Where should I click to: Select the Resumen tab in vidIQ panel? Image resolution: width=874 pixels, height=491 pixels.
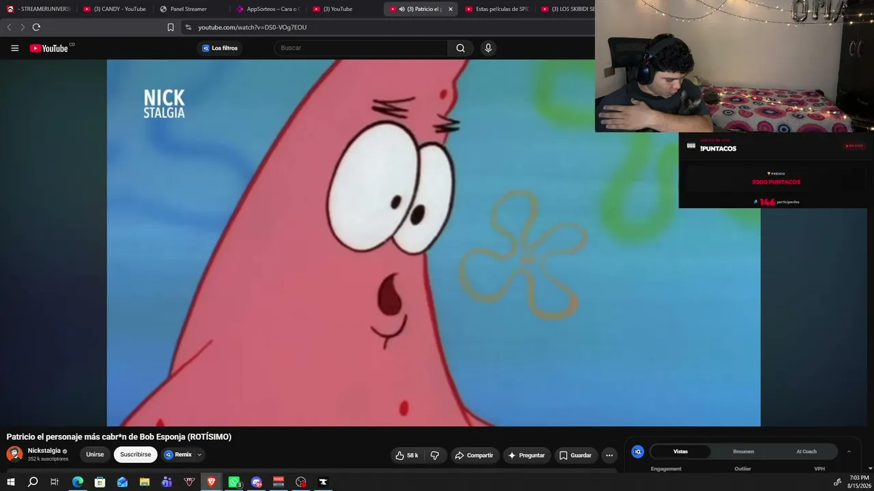(x=744, y=451)
